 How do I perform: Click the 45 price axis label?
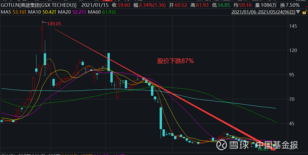coord(292,124)
